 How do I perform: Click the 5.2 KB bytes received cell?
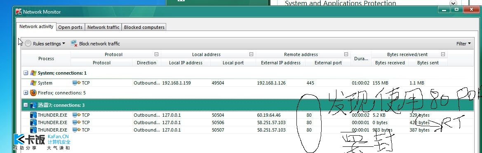[x=379, y=115]
